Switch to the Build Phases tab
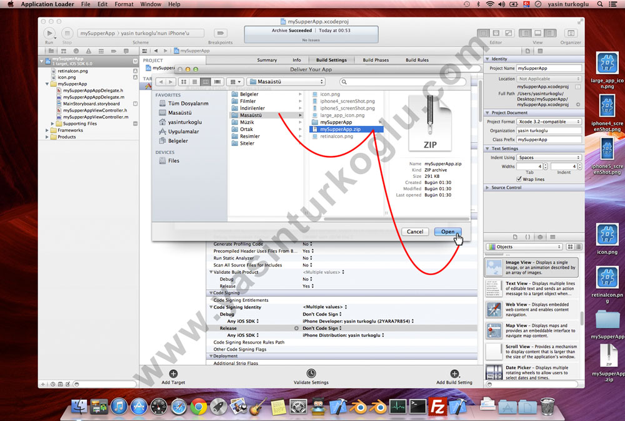Viewport: 625px width, 421px height. [x=376, y=60]
